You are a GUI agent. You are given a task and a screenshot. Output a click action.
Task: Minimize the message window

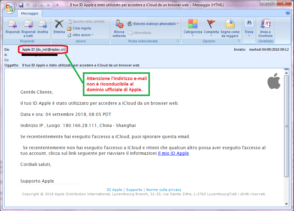click(264, 3)
